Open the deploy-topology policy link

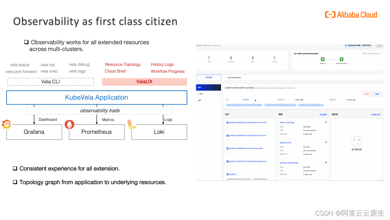pyautogui.click(x=287, y=123)
